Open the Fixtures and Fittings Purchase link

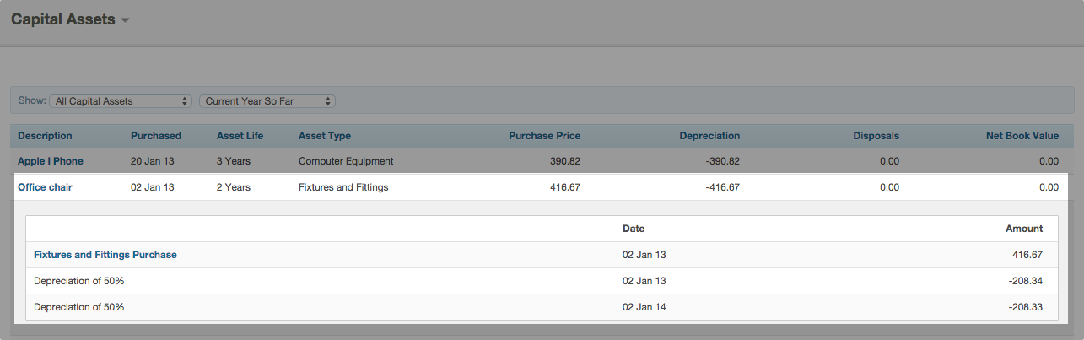click(x=105, y=254)
